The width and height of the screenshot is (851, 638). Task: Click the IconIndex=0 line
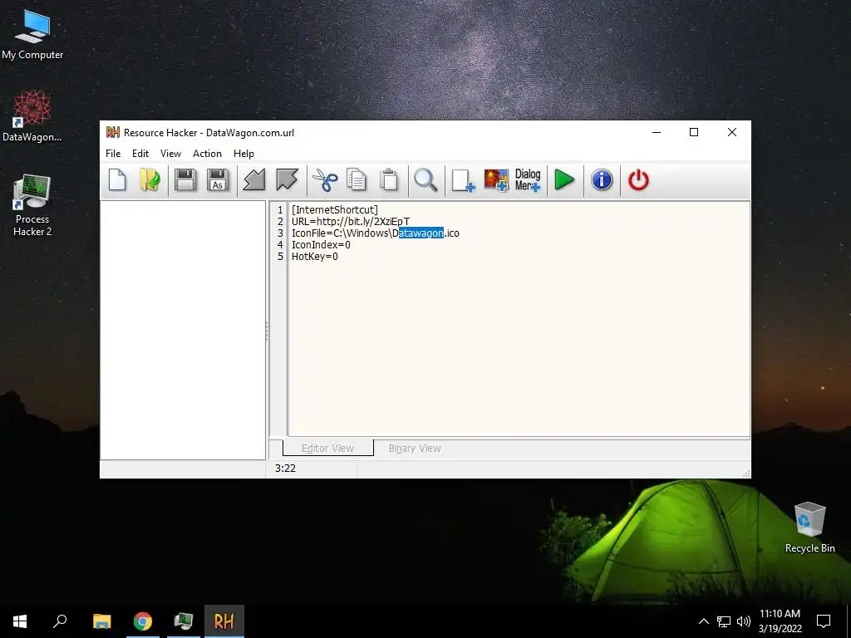[x=321, y=245]
